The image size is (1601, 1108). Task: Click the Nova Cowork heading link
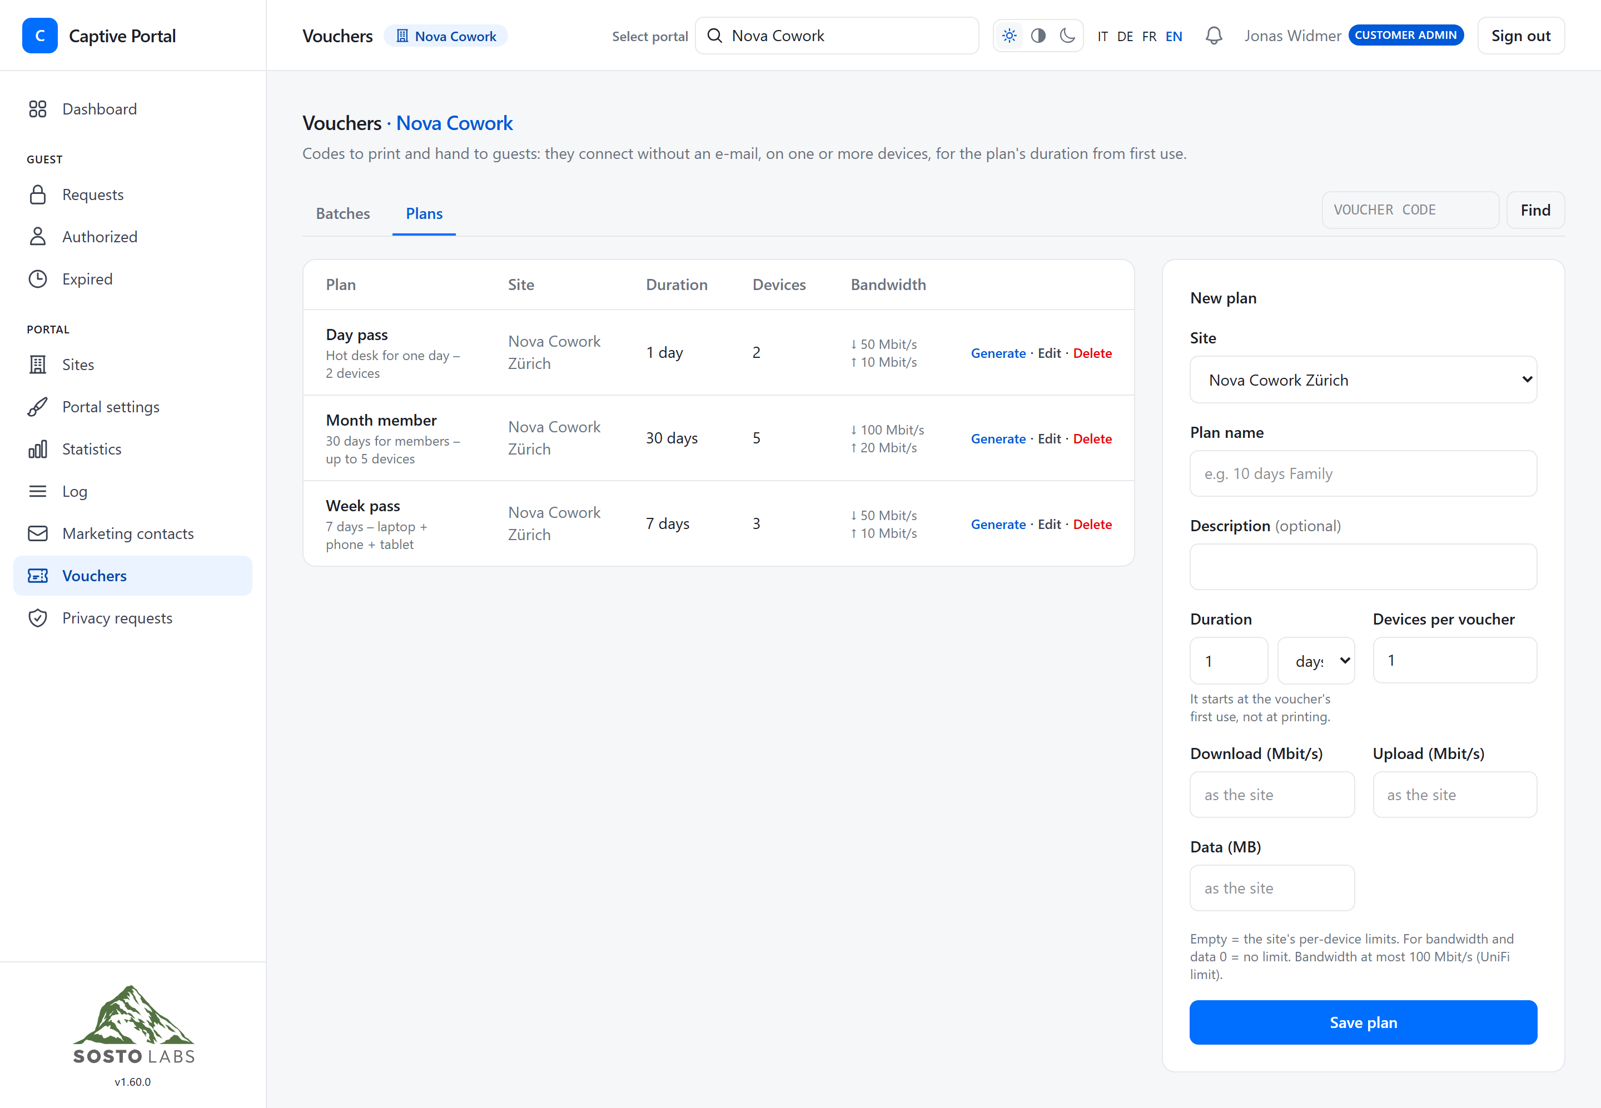(454, 123)
